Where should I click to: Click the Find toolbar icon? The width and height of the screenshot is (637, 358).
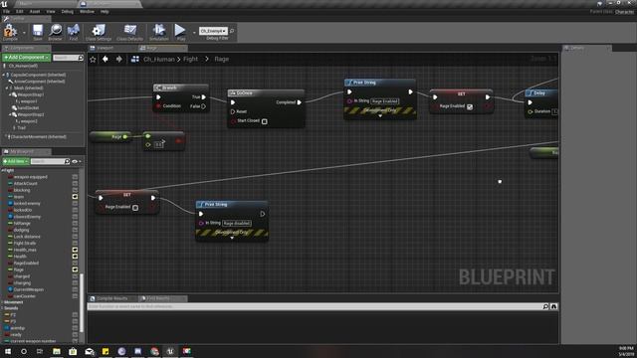coord(73,31)
